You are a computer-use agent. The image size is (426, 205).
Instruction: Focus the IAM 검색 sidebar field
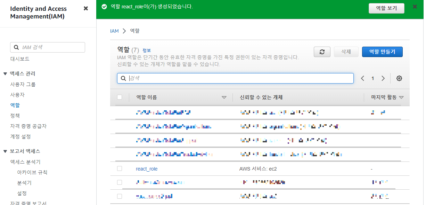48,47
